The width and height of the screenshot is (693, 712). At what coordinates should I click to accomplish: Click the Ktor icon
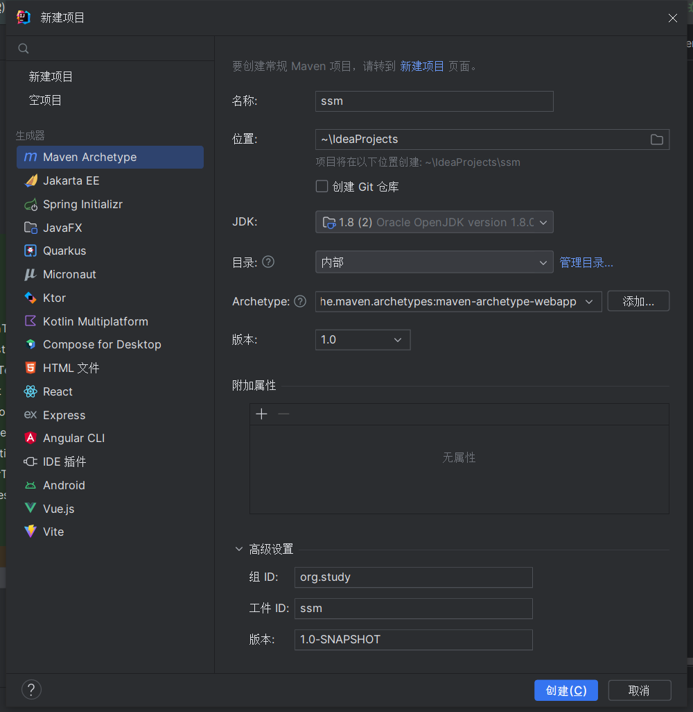(30, 298)
